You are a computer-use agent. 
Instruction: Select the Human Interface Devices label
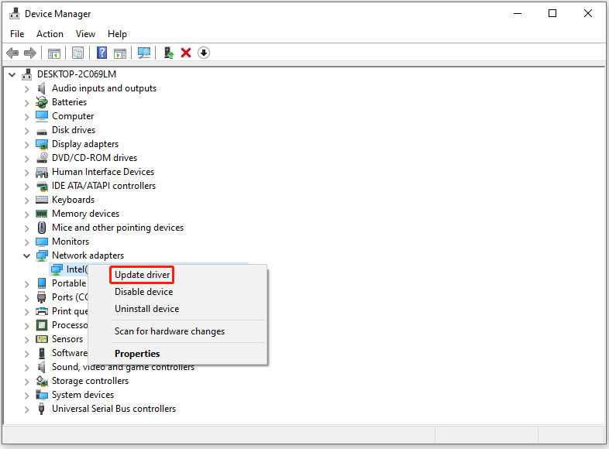[x=103, y=172]
